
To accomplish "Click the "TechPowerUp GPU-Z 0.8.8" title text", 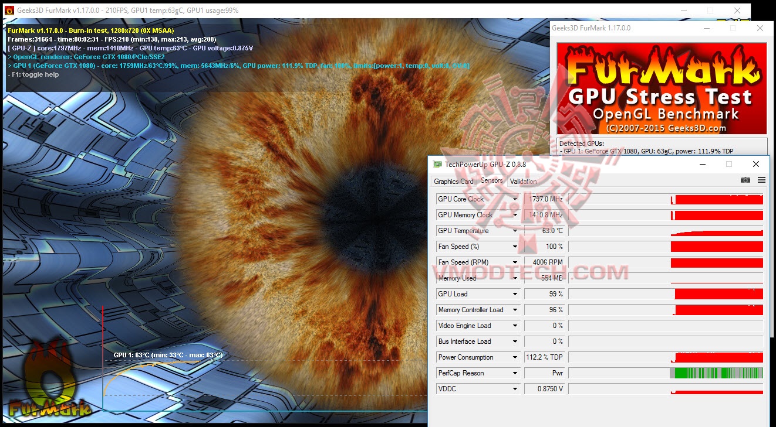I will [485, 165].
